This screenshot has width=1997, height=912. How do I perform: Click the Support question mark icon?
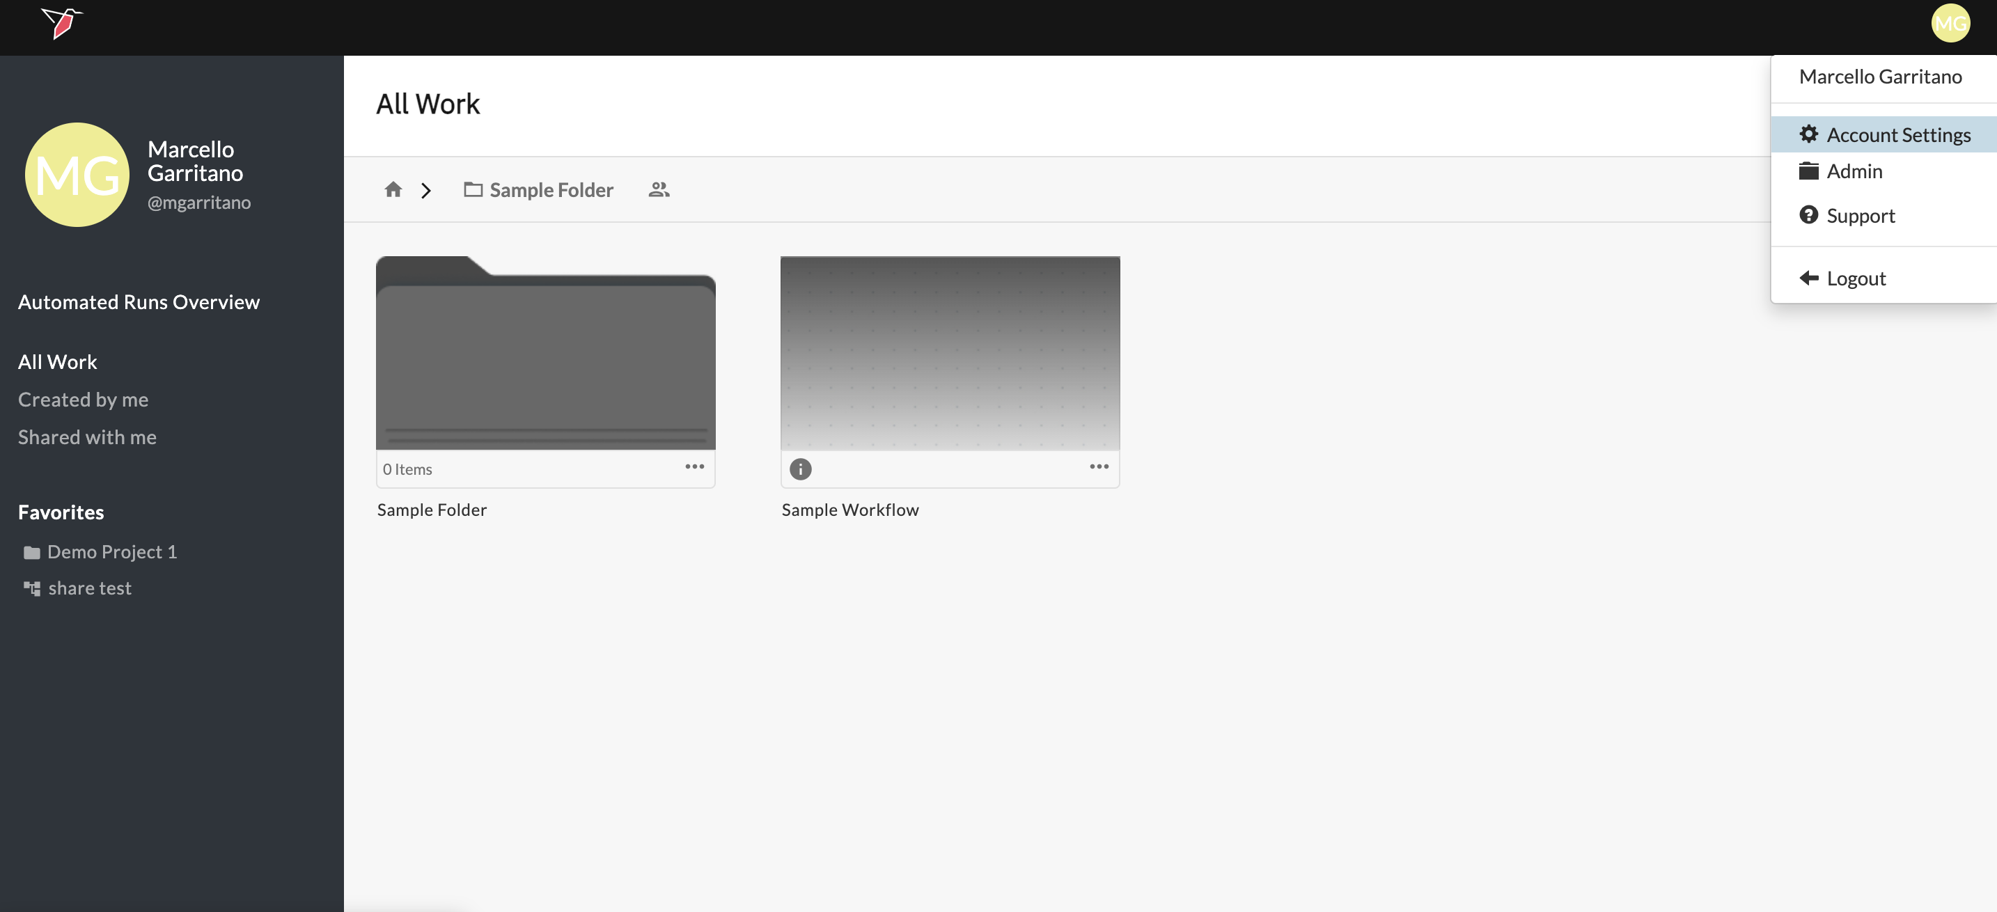point(1808,214)
